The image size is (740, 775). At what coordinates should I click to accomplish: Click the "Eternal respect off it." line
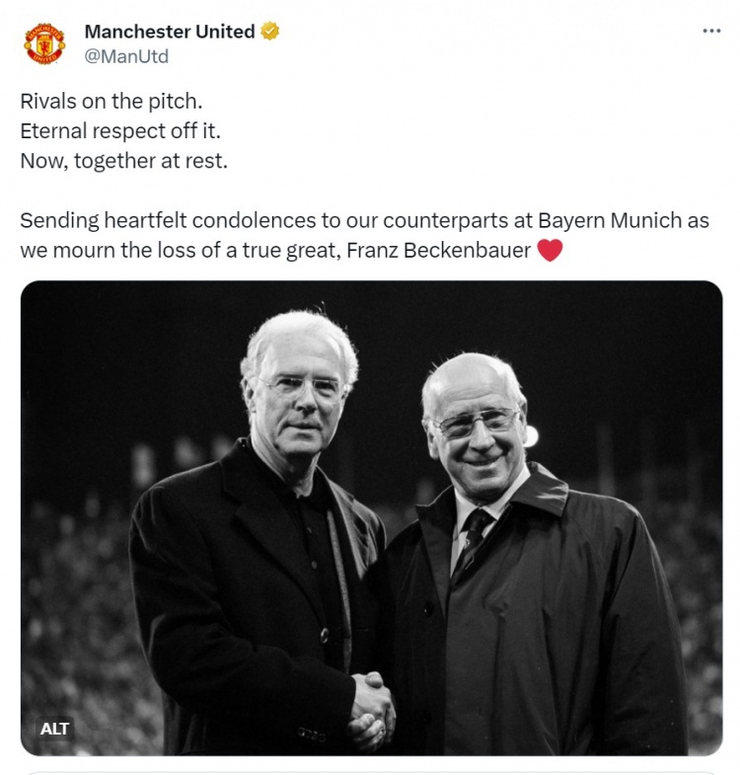point(118,130)
